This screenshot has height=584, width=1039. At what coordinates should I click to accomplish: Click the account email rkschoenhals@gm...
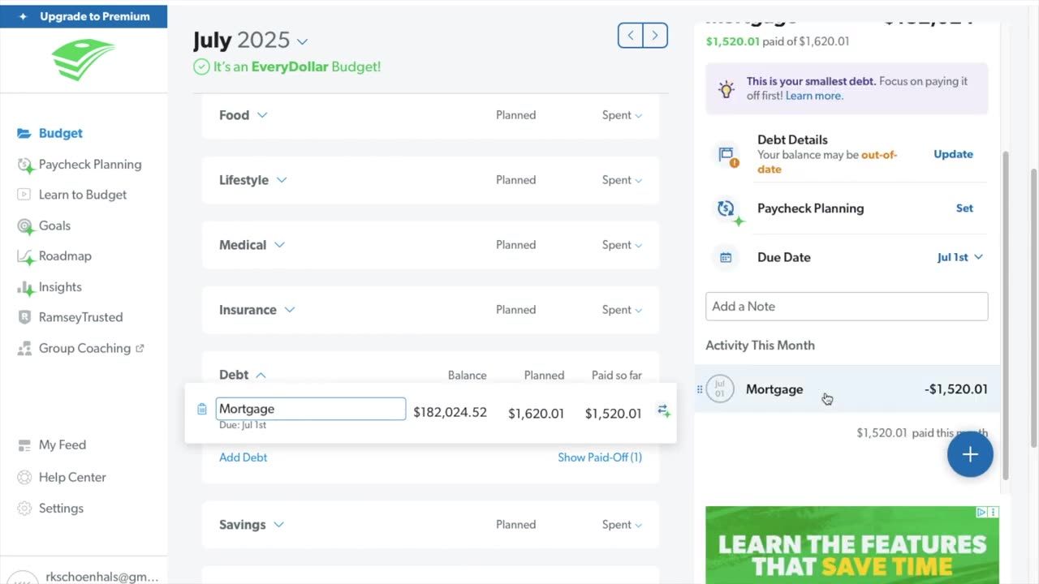click(x=102, y=577)
